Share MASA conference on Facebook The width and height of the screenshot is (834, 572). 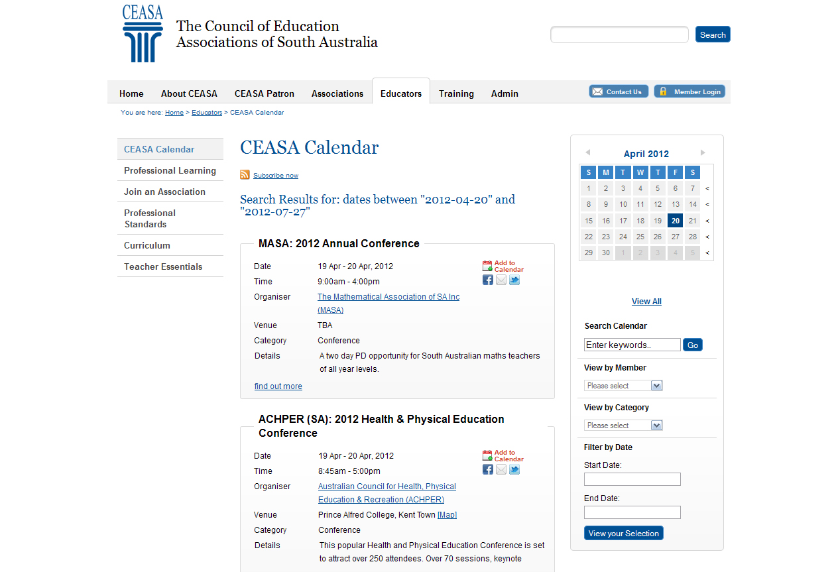click(488, 280)
